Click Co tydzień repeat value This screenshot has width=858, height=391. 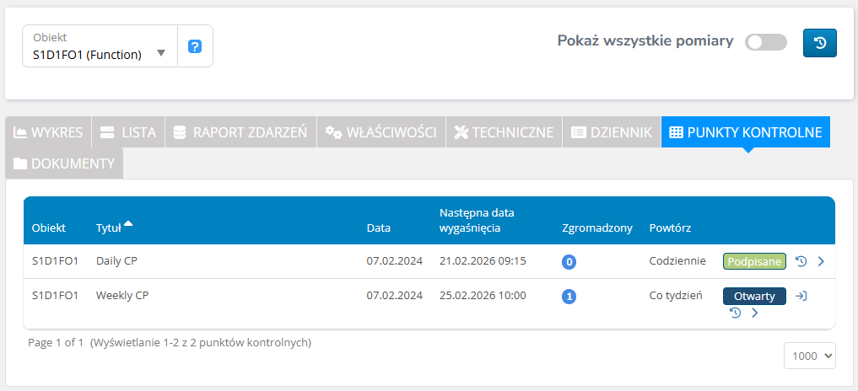click(x=676, y=295)
